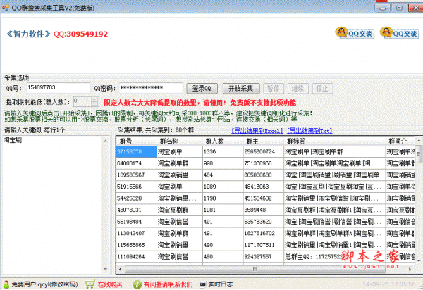Sort by 群号 column header
The image size is (423, 290).
137,141
